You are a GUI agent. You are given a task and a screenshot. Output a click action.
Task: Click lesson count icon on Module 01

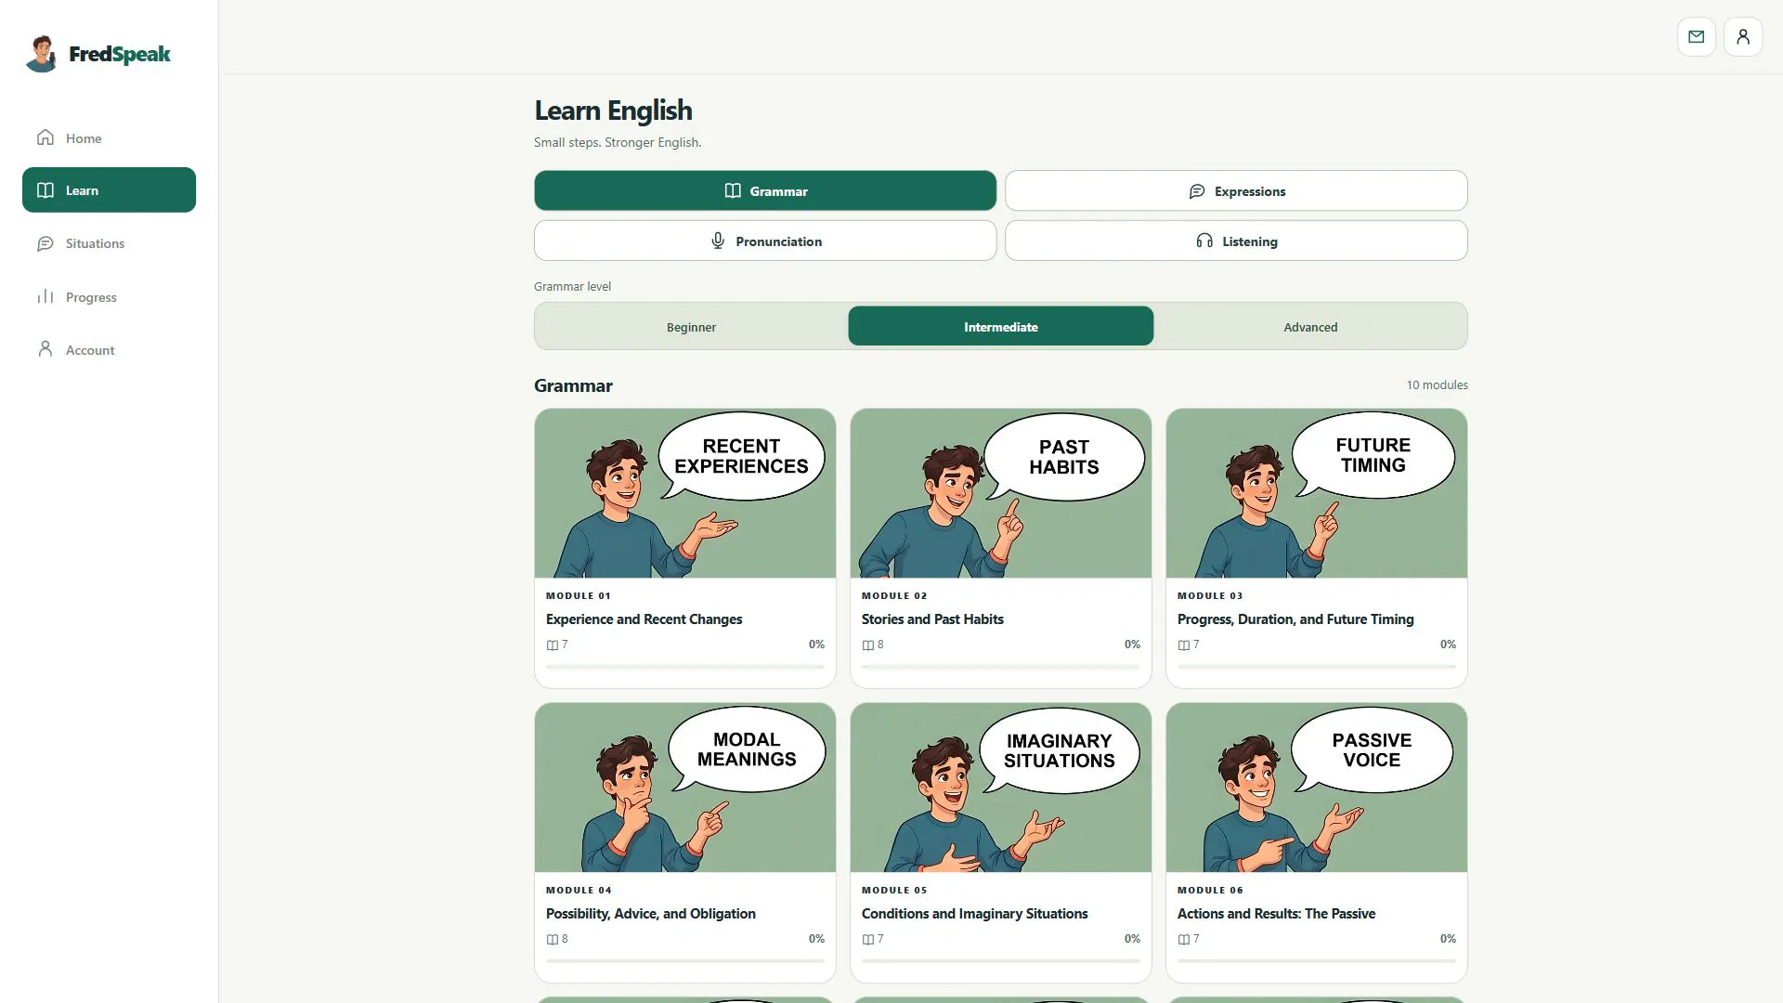[553, 645]
